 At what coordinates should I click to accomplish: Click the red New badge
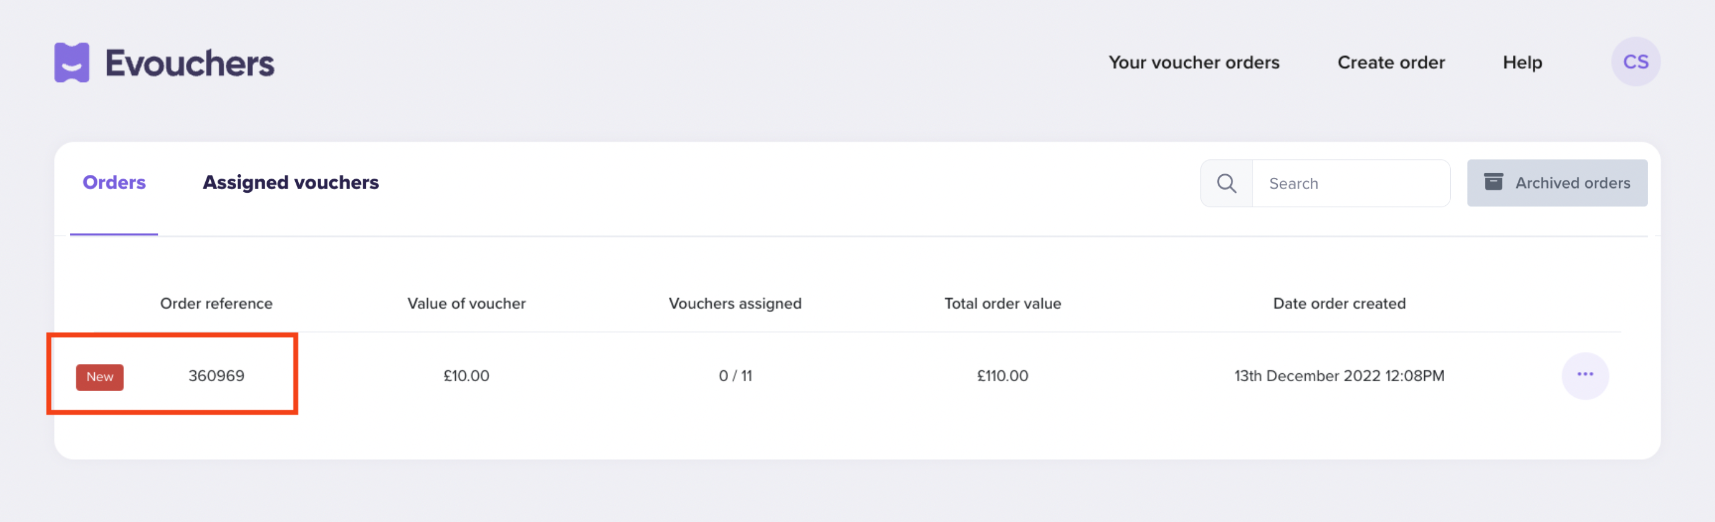[x=100, y=377]
